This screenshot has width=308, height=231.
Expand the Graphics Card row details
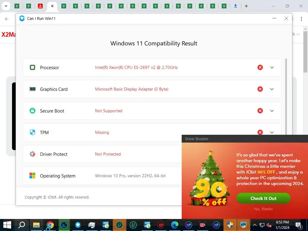point(272,89)
